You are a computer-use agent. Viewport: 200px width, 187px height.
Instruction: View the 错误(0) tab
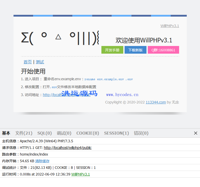(141, 133)
